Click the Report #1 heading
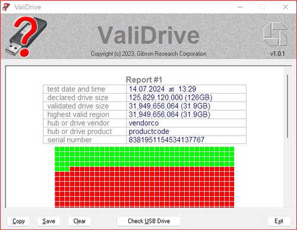This screenshot has width=297, height=230. pyautogui.click(x=144, y=80)
